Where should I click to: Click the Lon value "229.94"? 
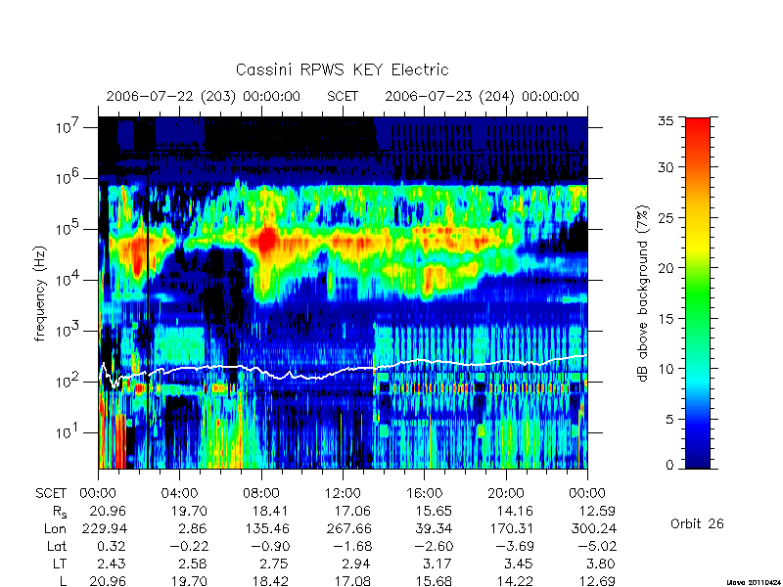(x=105, y=528)
